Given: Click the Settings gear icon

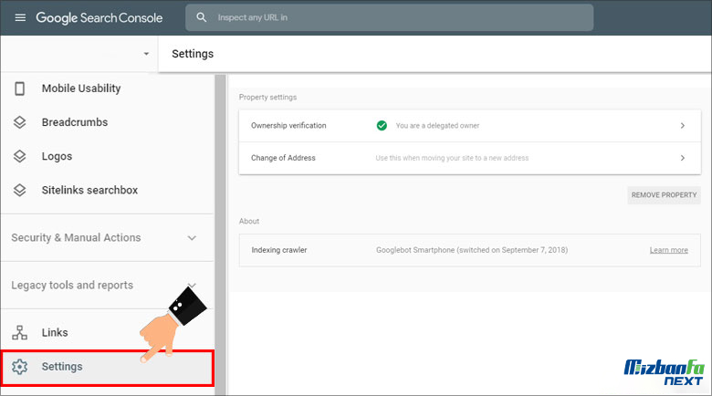Looking at the screenshot, I should pos(20,367).
